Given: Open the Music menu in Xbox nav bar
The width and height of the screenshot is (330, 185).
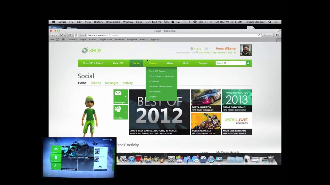Looking at the screenshot, I should 186,63.
